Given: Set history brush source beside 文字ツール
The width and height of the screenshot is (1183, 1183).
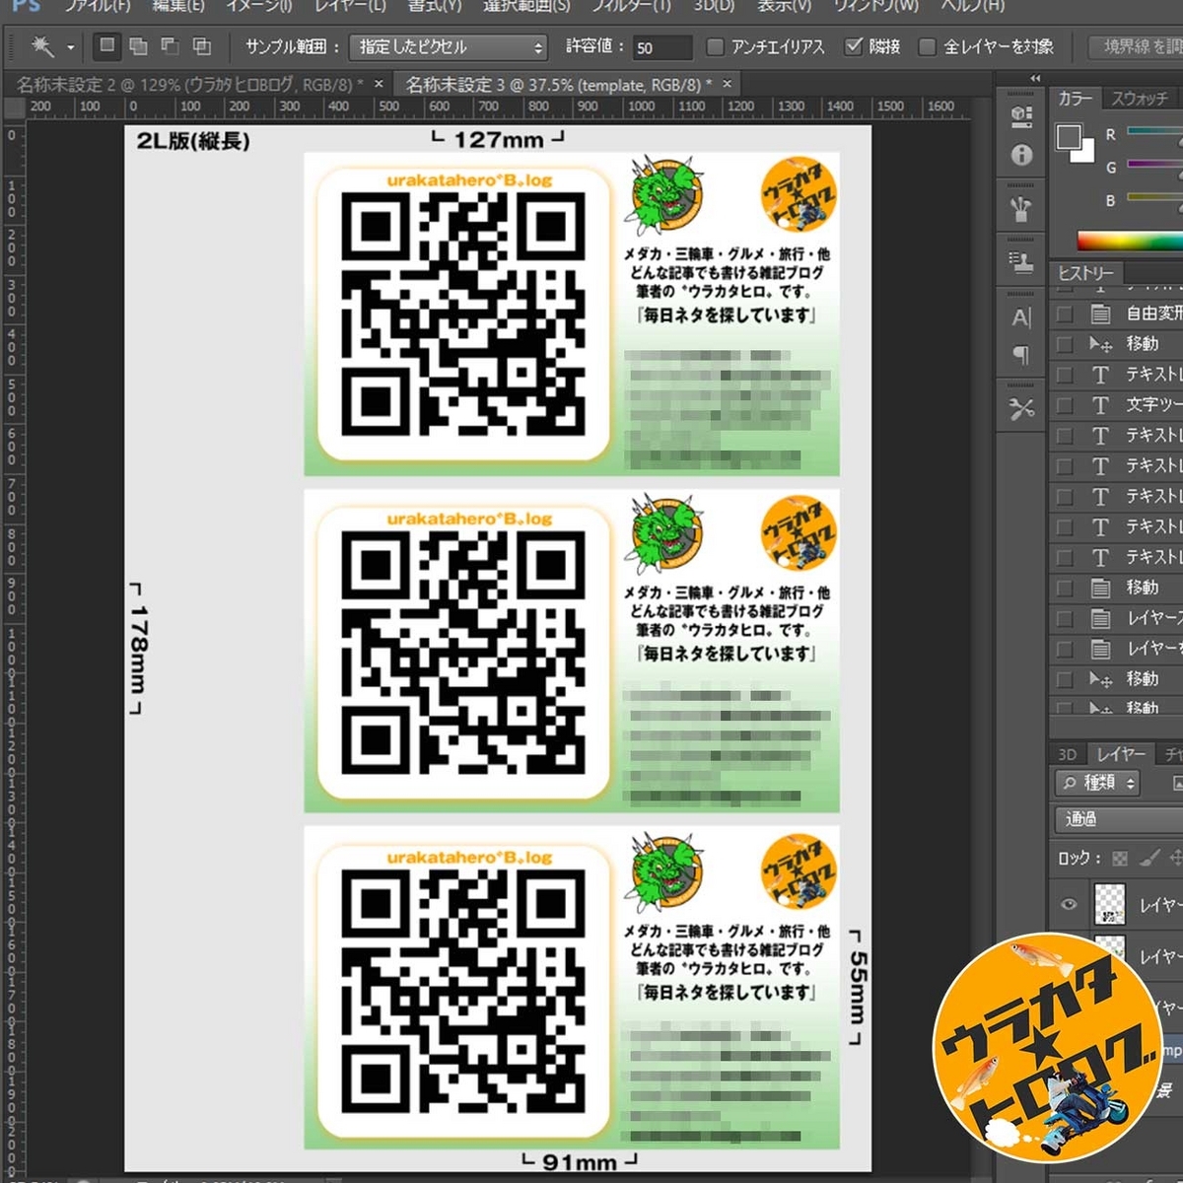Looking at the screenshot, I should [1065, 405].
